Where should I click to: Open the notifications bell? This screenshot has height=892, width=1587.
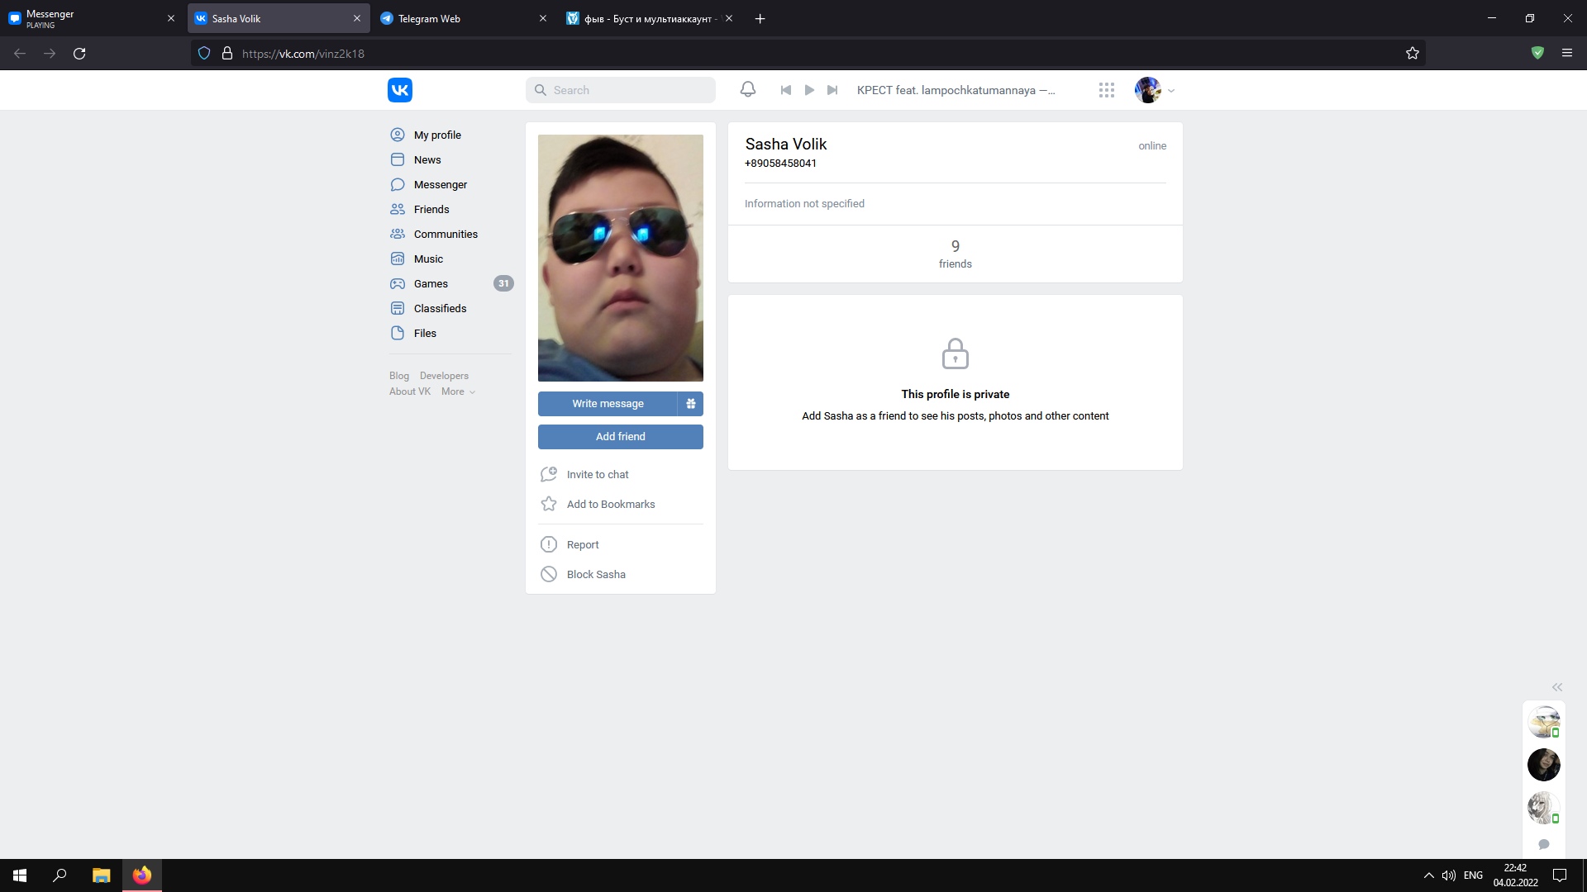pos(747,89)
